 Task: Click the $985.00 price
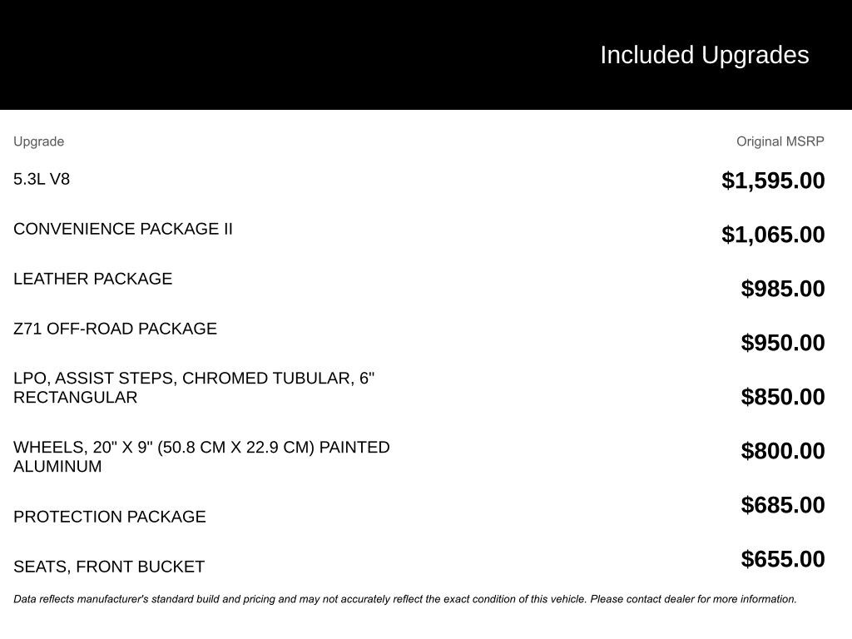[783, 289]
